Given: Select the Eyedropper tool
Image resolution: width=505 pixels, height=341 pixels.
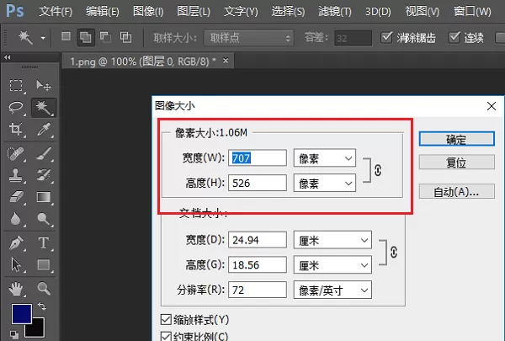Looking at the screenshot, I should [x=44, y=129].
